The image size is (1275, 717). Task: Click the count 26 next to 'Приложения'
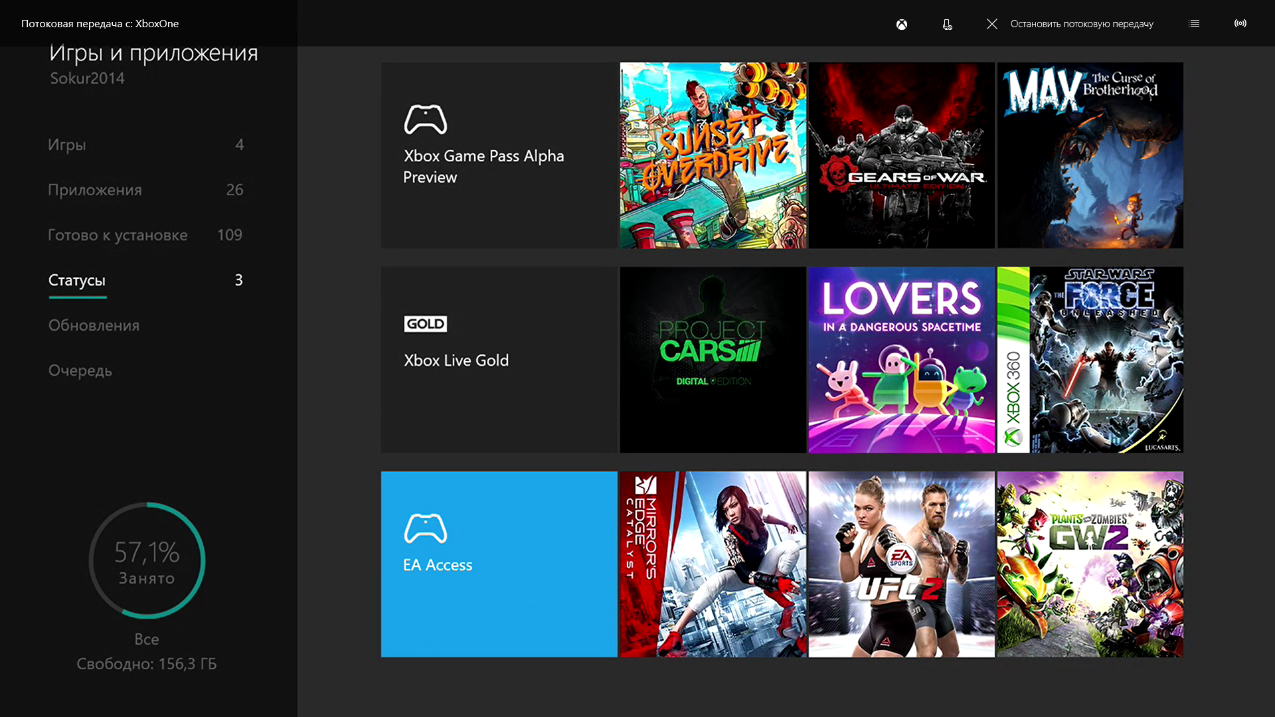[234, 190]
